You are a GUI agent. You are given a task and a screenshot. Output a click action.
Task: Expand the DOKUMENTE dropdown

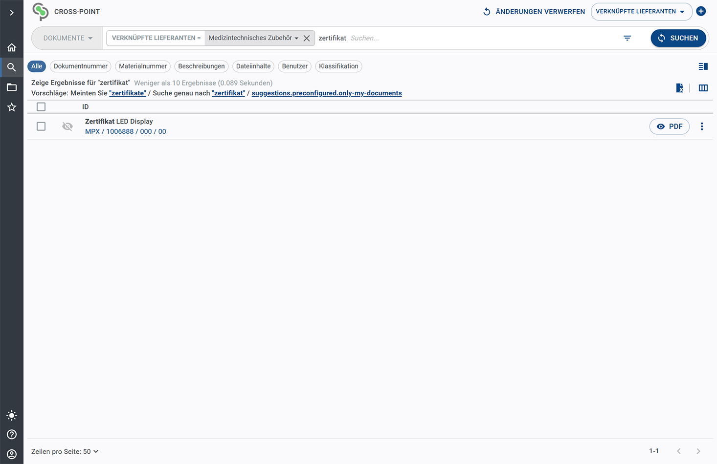pos(67,38)
